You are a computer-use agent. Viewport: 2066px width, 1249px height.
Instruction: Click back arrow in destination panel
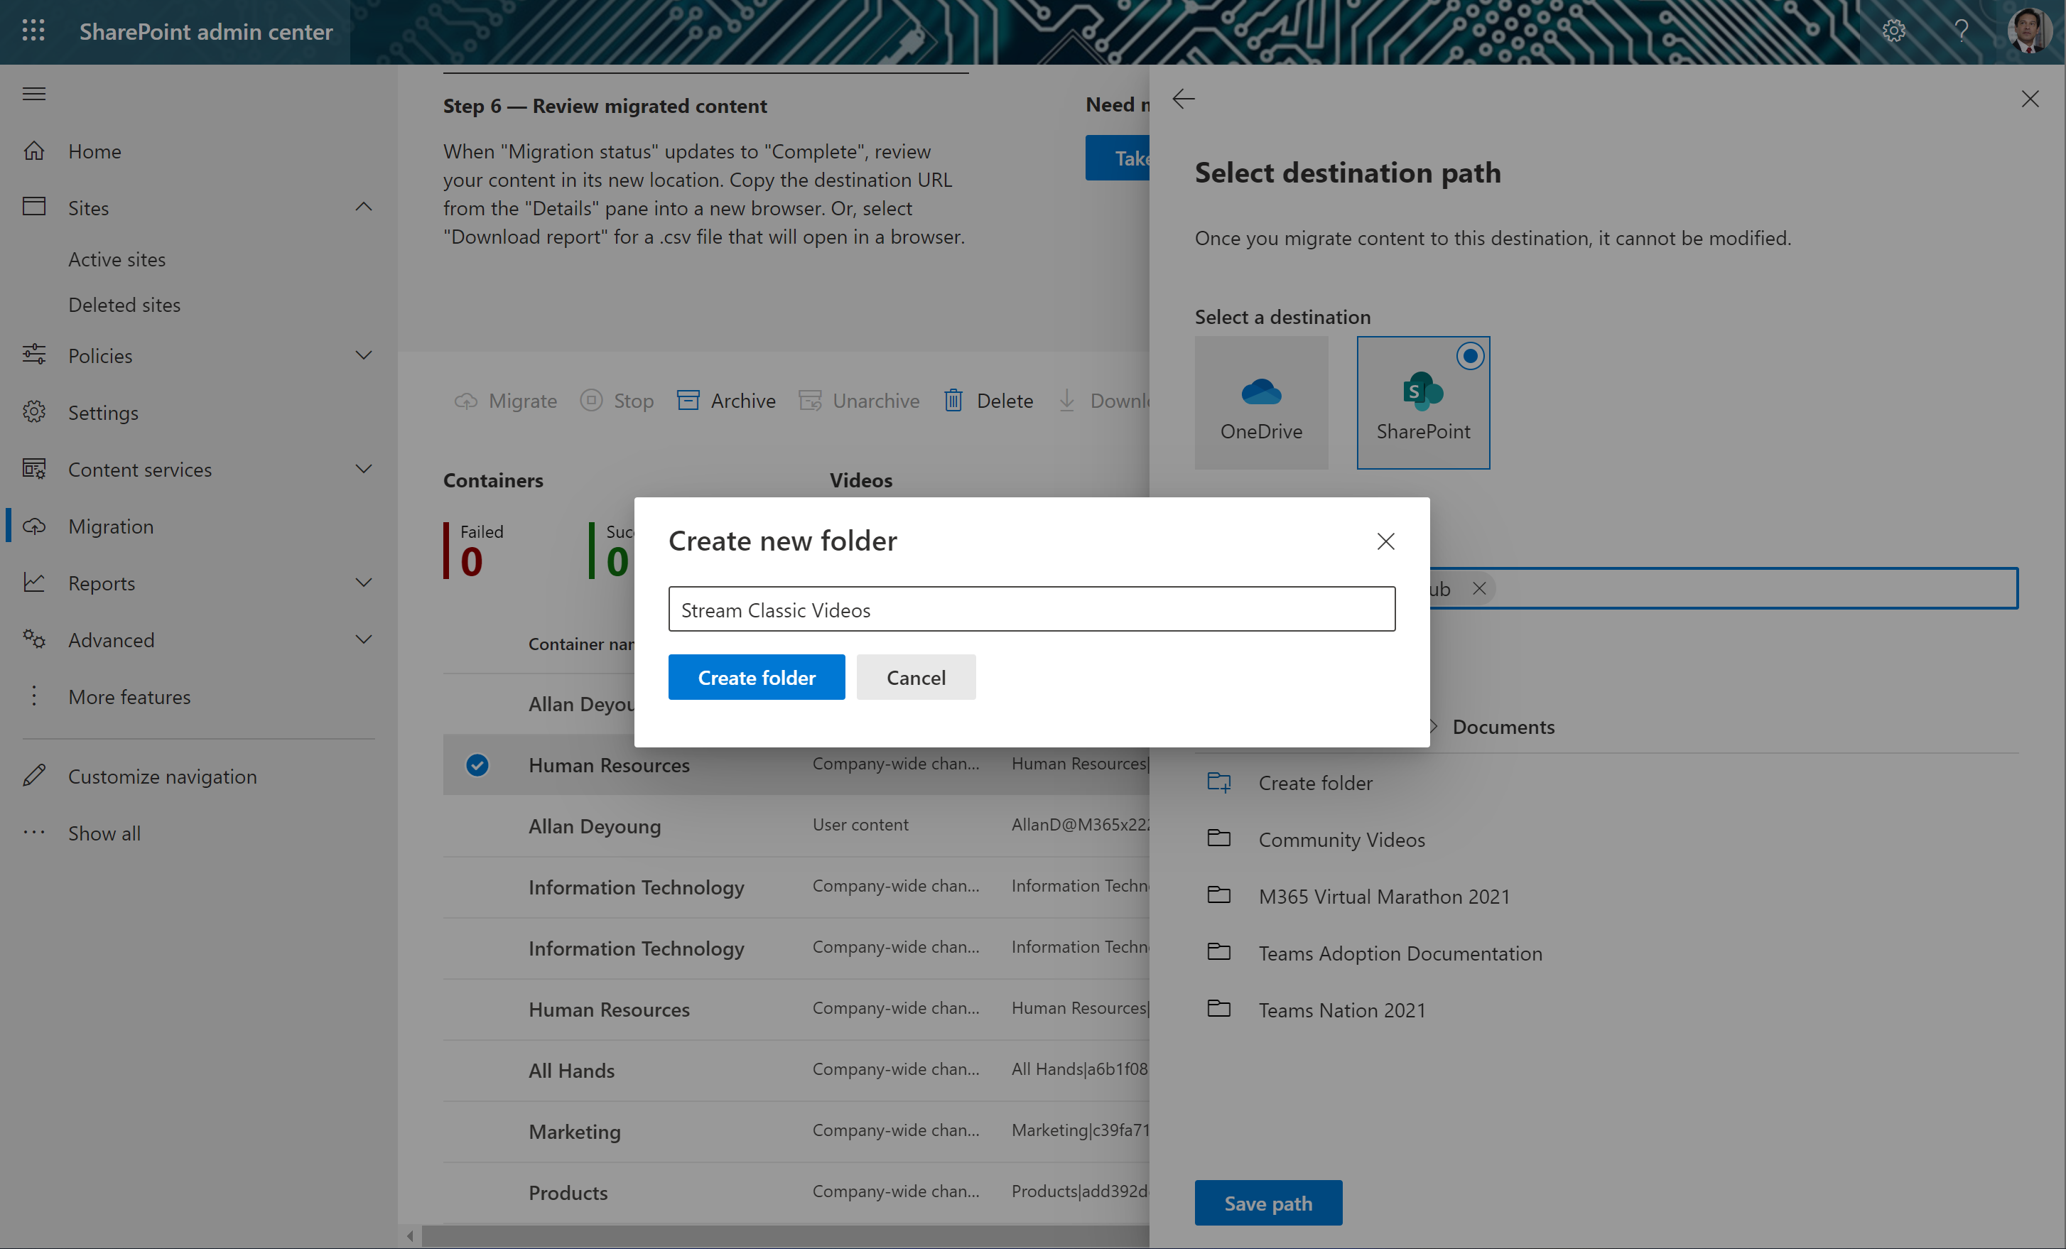(x=1183, y=99)
